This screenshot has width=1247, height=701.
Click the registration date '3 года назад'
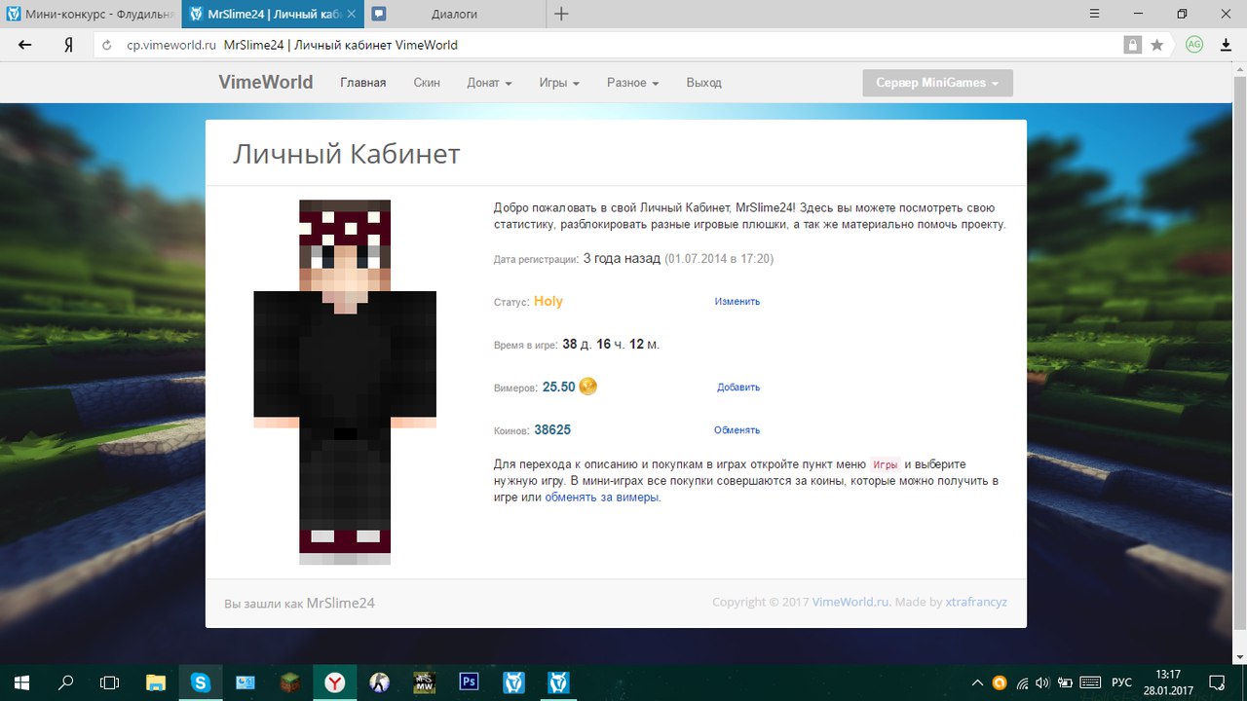click(x=621, y=259)
